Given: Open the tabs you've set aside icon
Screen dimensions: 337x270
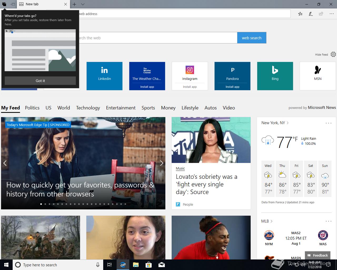Looking at the screenshot, I should coord(4,4).
